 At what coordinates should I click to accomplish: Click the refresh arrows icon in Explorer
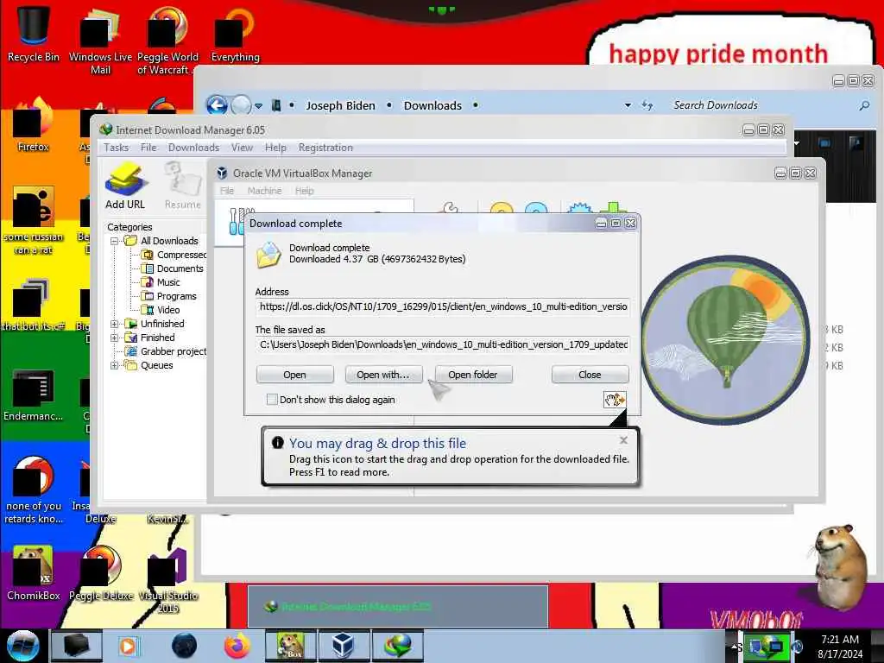[647, 105]
